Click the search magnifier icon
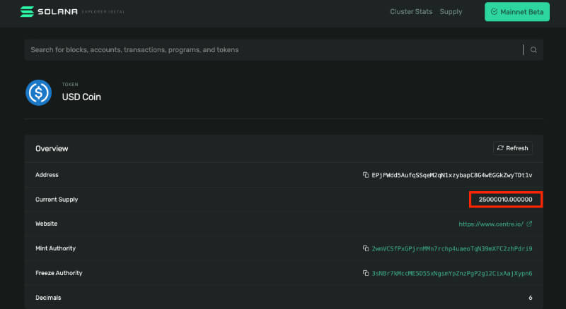The image size is (566, 309). [533, 50]
